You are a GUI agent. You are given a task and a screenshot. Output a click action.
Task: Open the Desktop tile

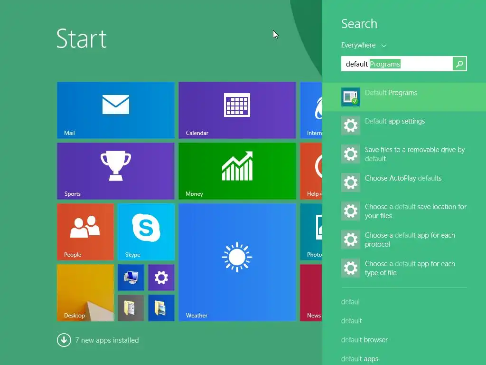point(85,292)
